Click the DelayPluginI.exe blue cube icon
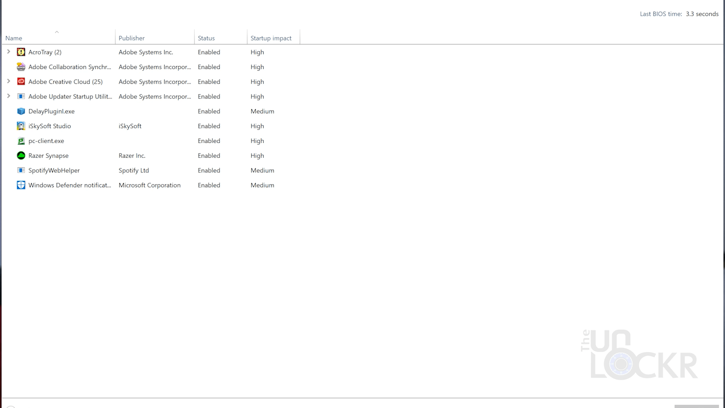725x408 pixels. [21, 111]
